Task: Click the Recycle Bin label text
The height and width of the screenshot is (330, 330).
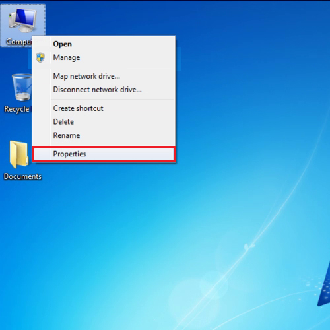Action: (x=18, y=109)
